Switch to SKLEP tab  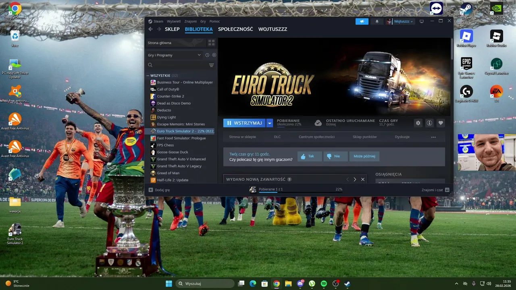[x=172, y=29]
